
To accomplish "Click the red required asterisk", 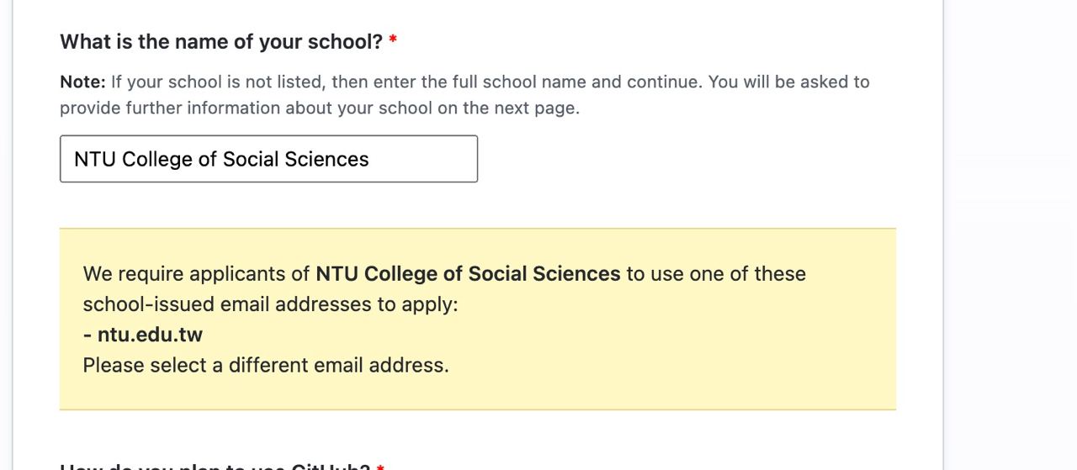I will (x=393, y=40).
